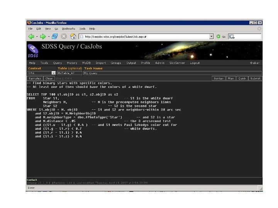Clear the query with the Clear button
The image size is (278, 208).
[x=49, y=78]
